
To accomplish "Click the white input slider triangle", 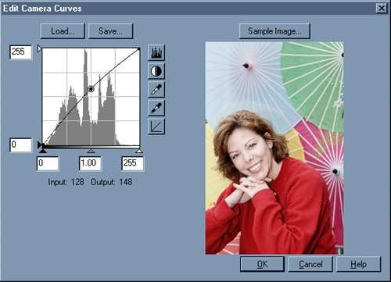I will coord(139,151).
